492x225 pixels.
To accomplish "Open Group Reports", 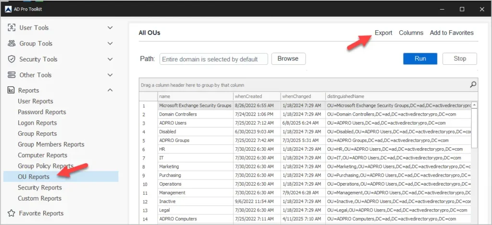I will click(x=37, y=133).
